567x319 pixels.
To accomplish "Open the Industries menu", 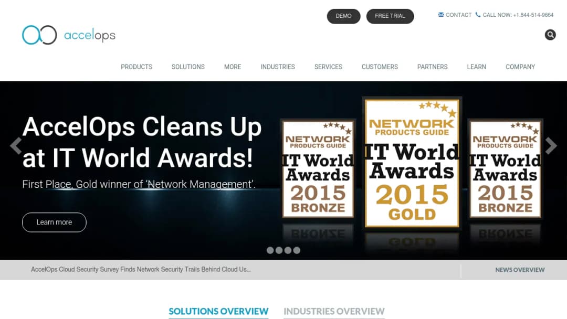I will (x=278, y=67).
